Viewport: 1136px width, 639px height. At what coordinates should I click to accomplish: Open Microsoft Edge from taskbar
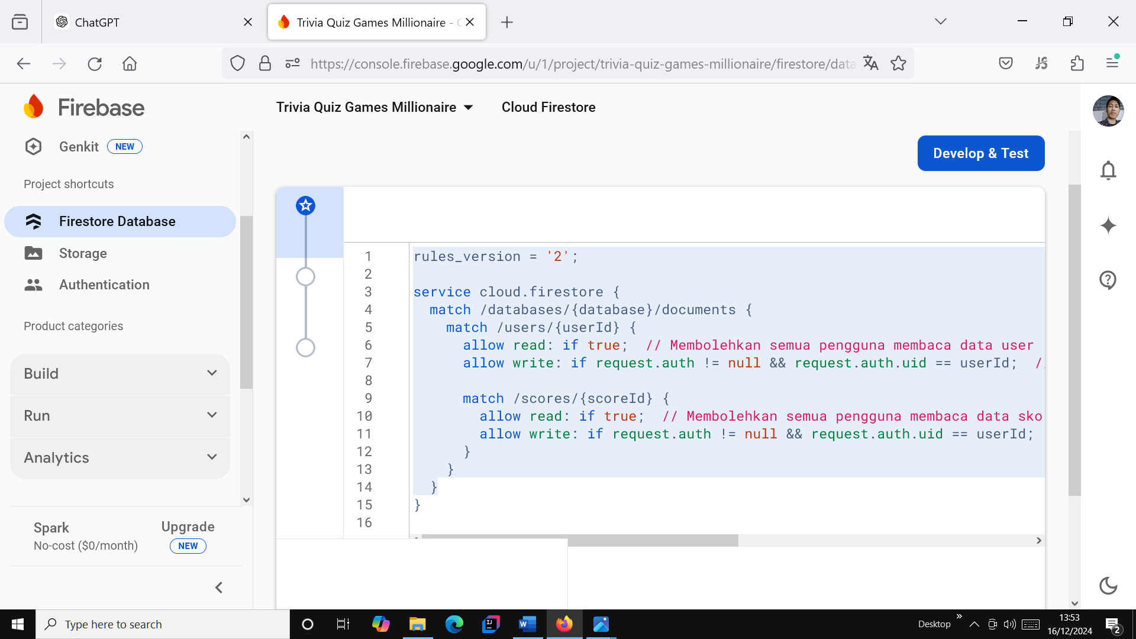[x=454, y=624]
